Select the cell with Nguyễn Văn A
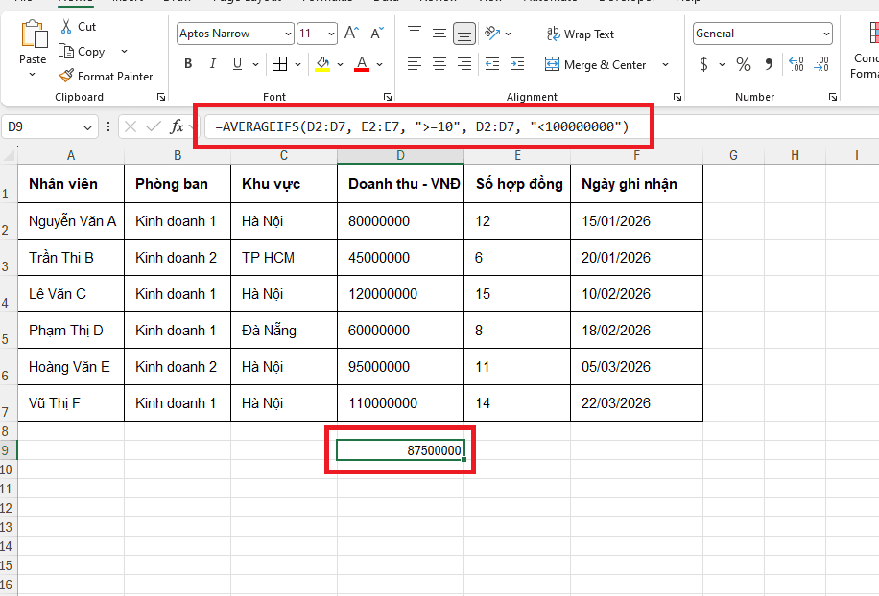Image resolution: width=879 pixels, height=596 pixels. (x=71, y=221)
